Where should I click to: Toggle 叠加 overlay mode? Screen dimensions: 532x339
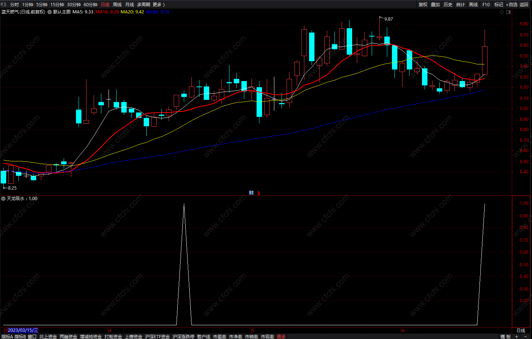[435, 4]
